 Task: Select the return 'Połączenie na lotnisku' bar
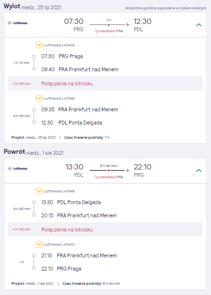tap(105, 230)
